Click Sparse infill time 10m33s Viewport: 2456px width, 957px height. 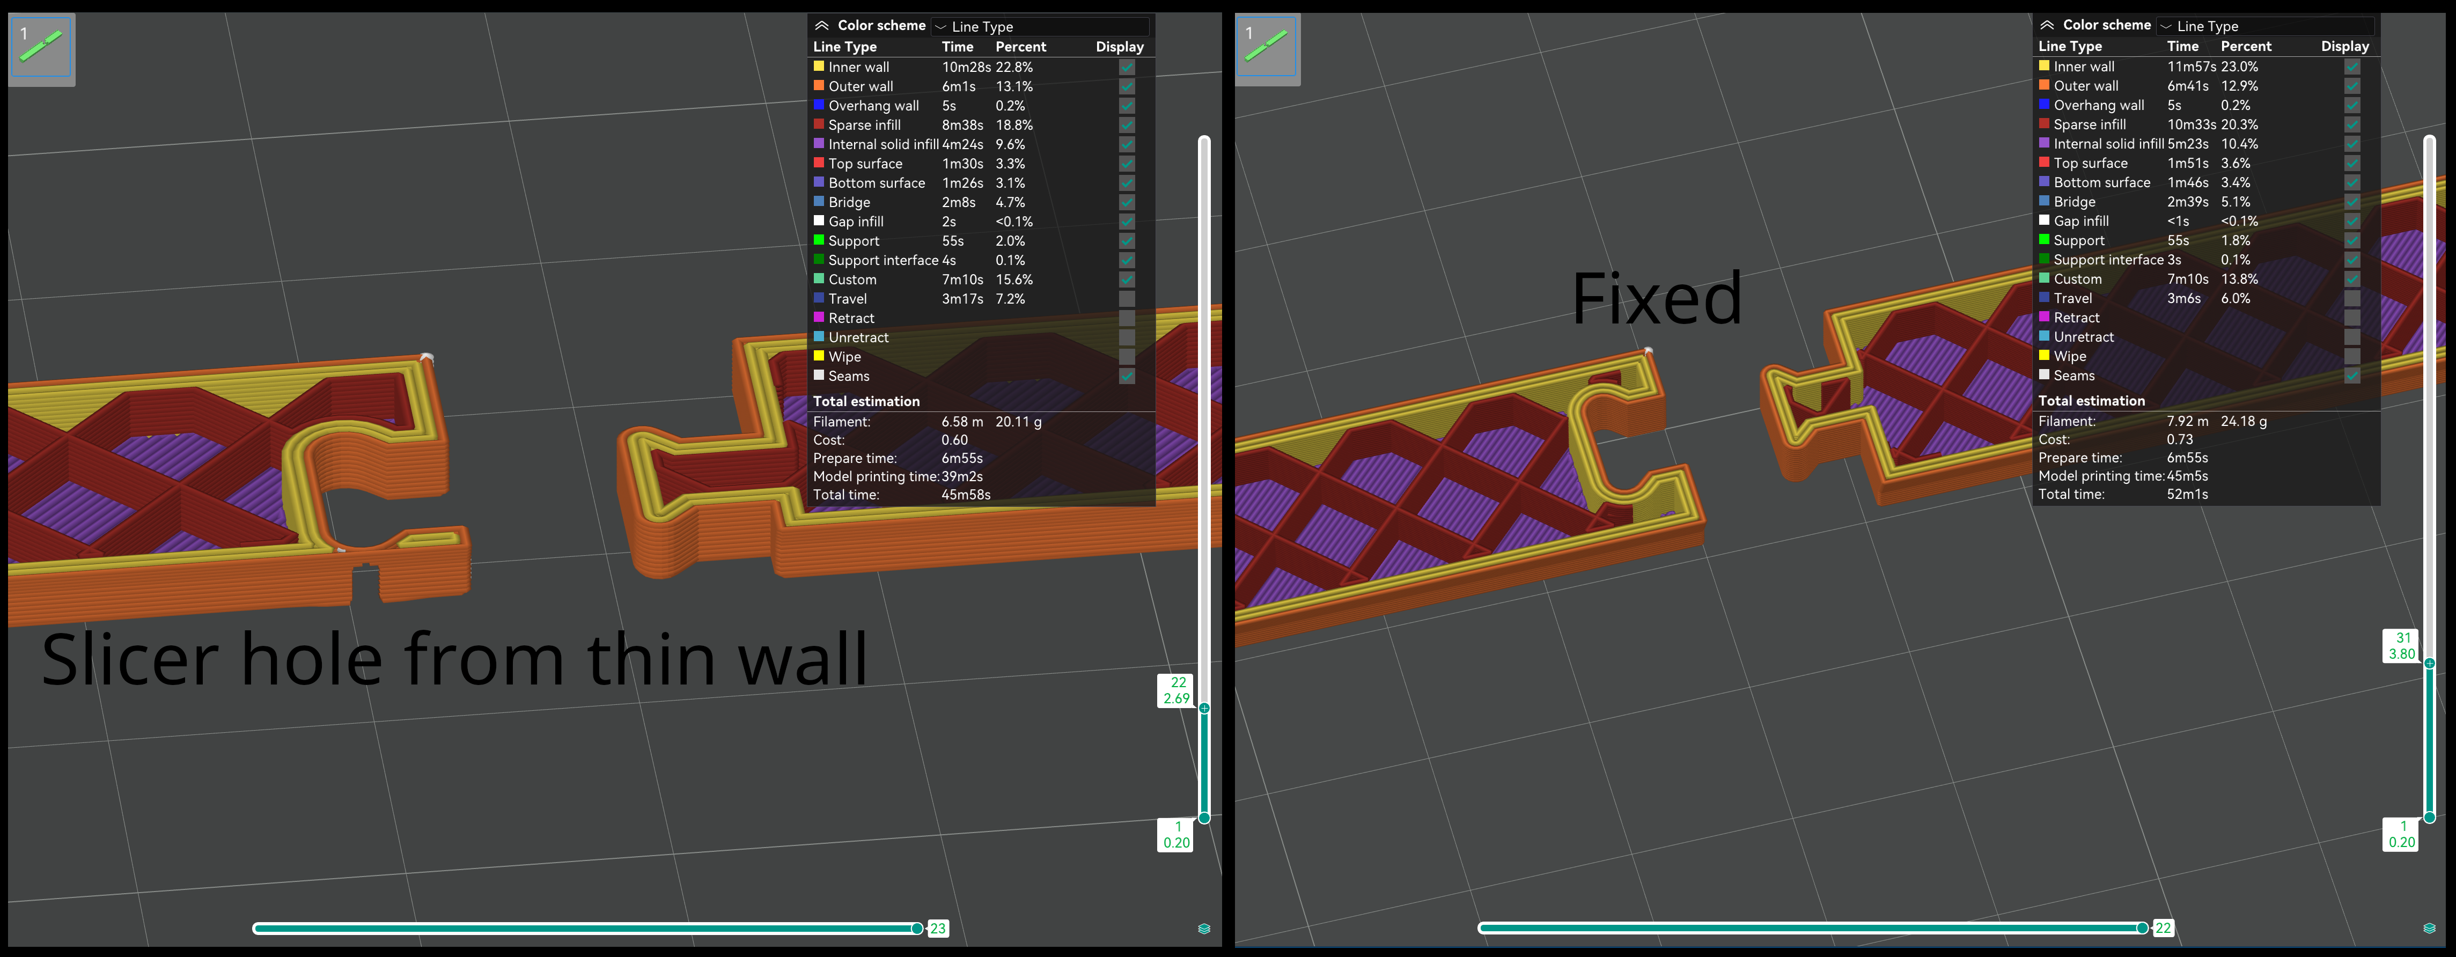click(x=2191, y=124)
